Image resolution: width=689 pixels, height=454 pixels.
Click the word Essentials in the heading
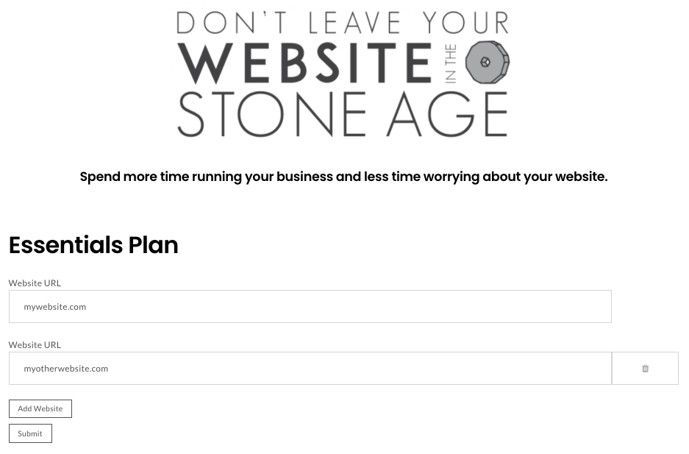point(66,245)
